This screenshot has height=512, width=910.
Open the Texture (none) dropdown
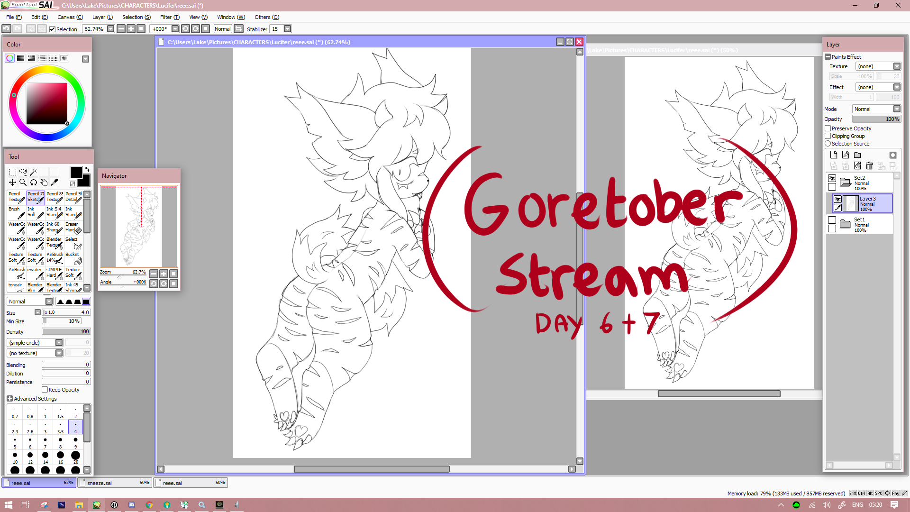pyautogui.click(x=897, y=66)
